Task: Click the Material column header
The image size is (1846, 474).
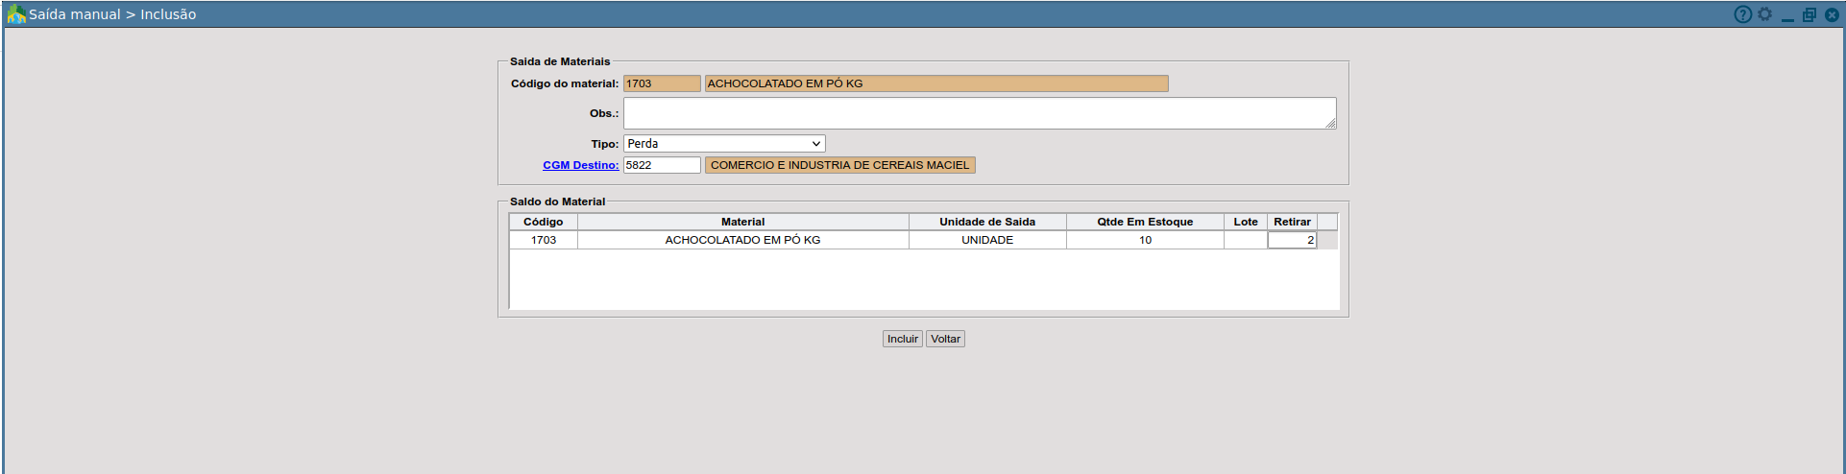Action: click(x=742, y=222)
